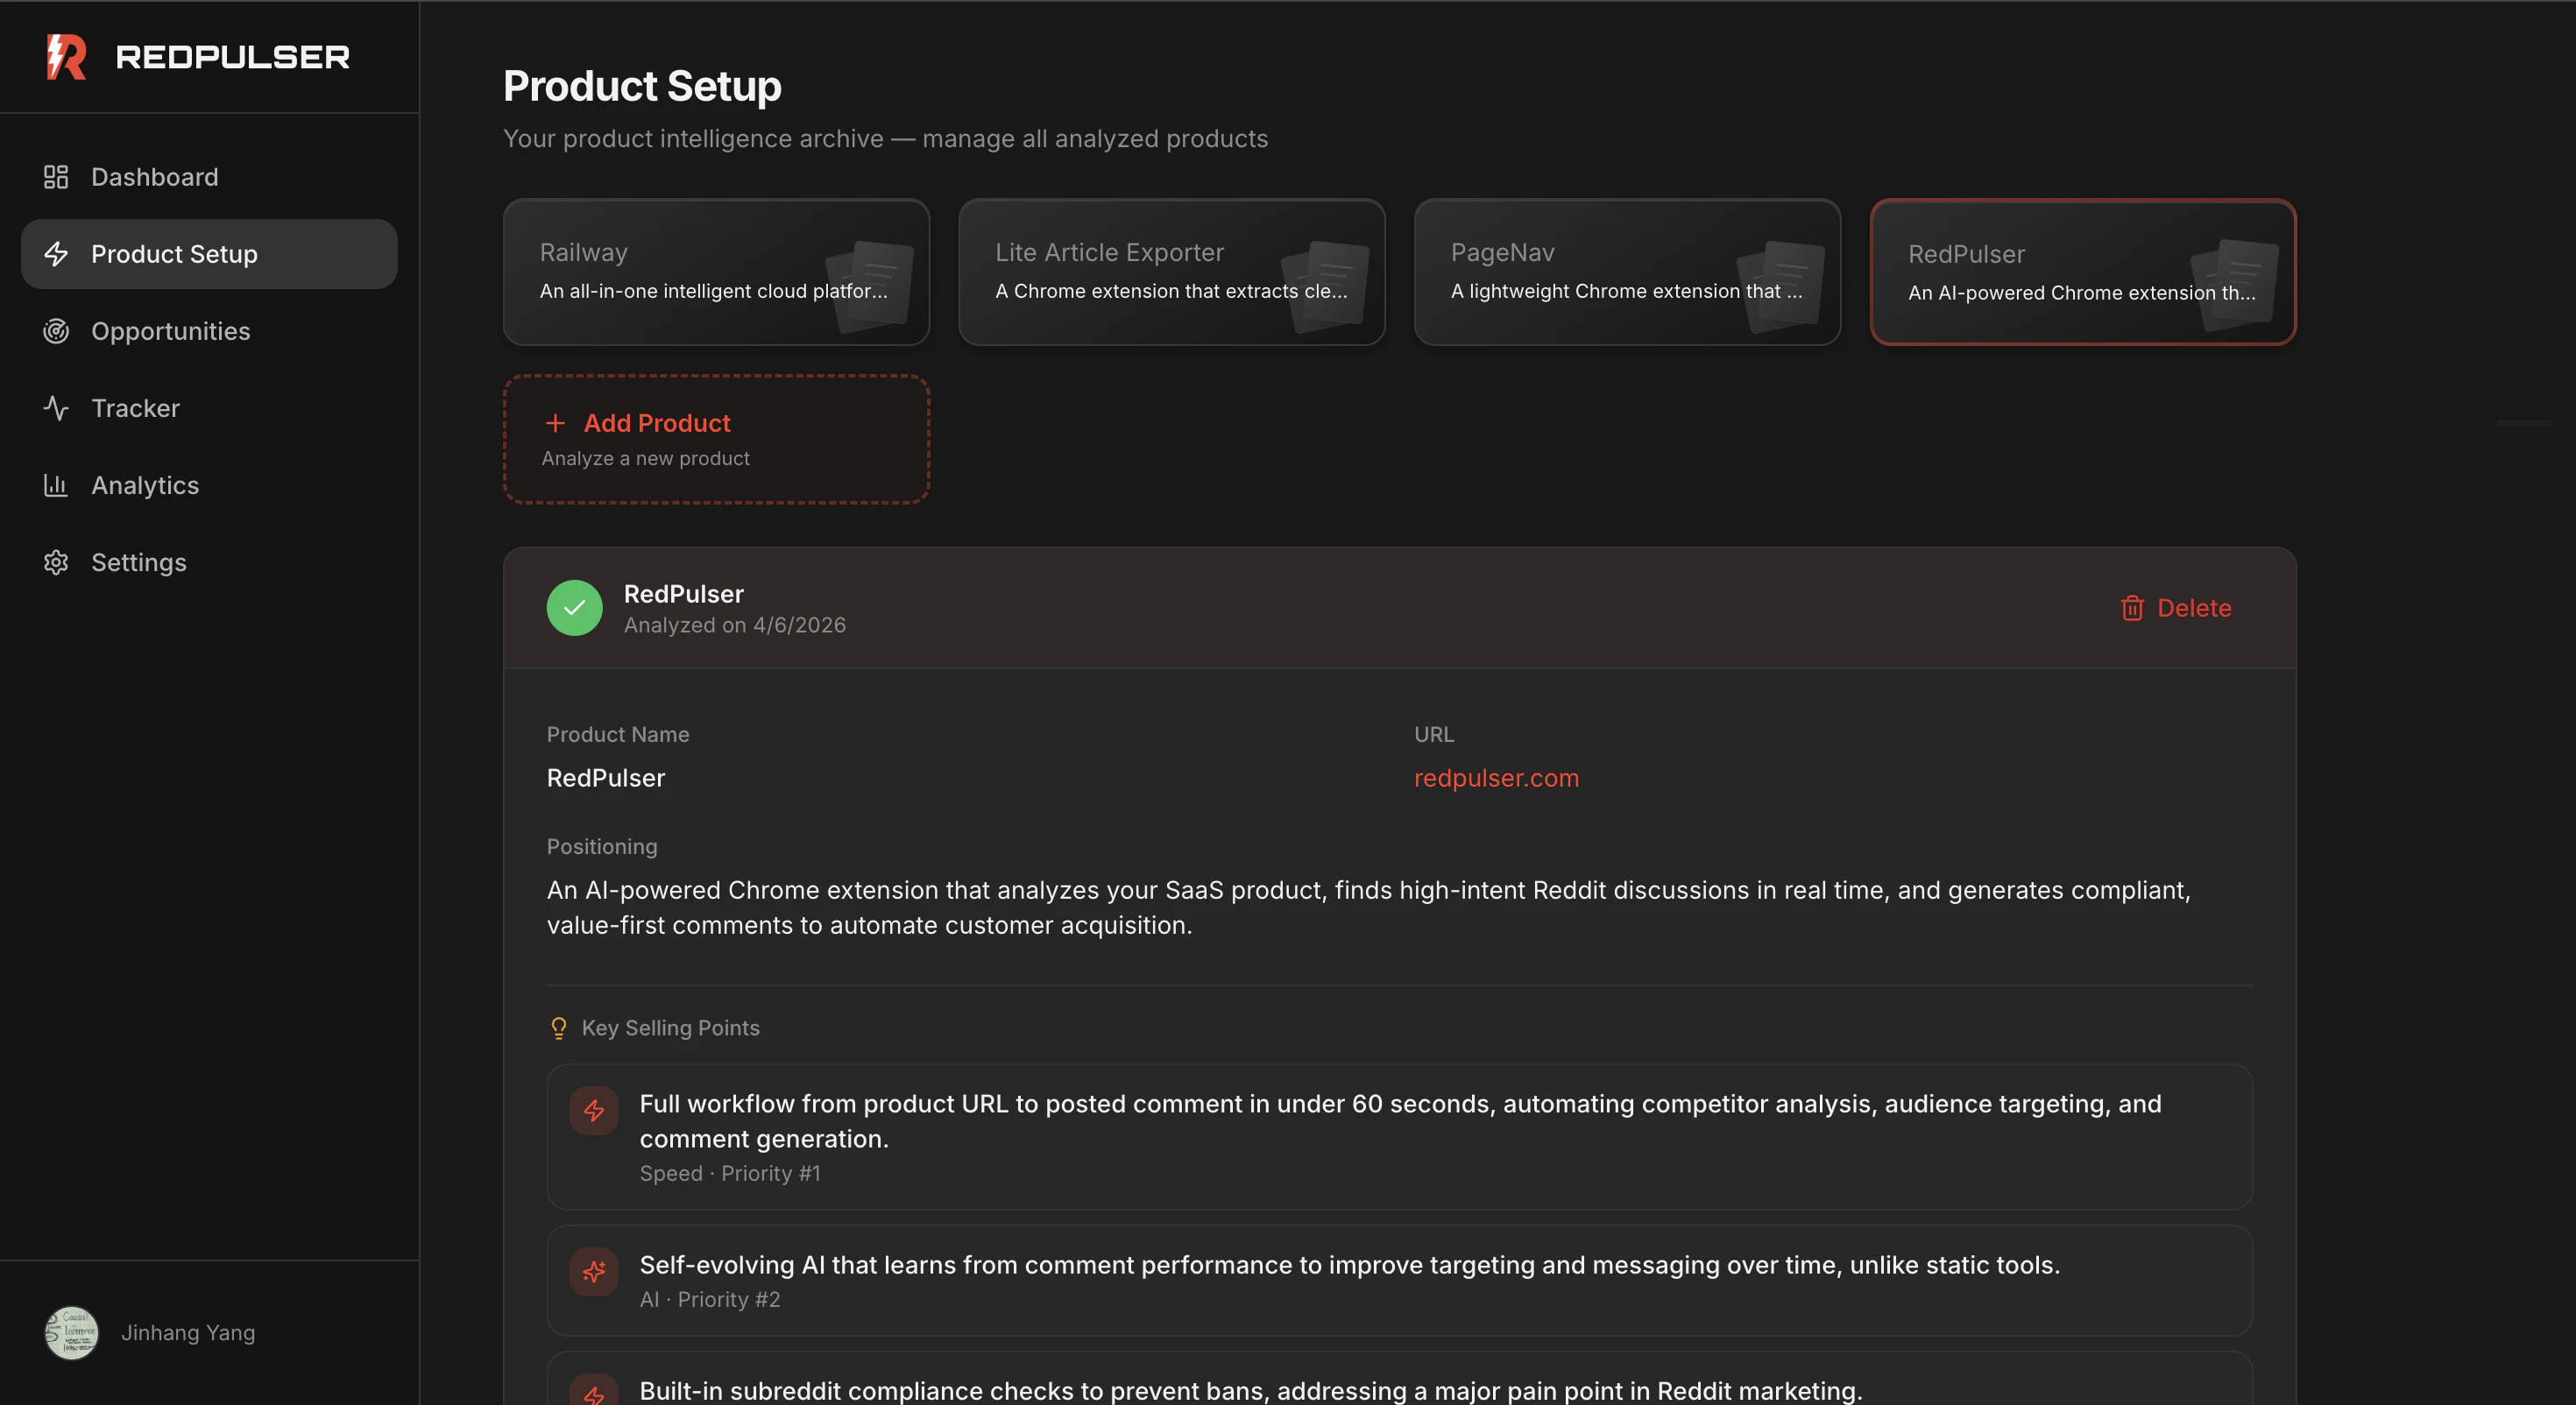Click the RedPulser lightning logo icon
The image size is (2576, 1405).
point(66,57)
